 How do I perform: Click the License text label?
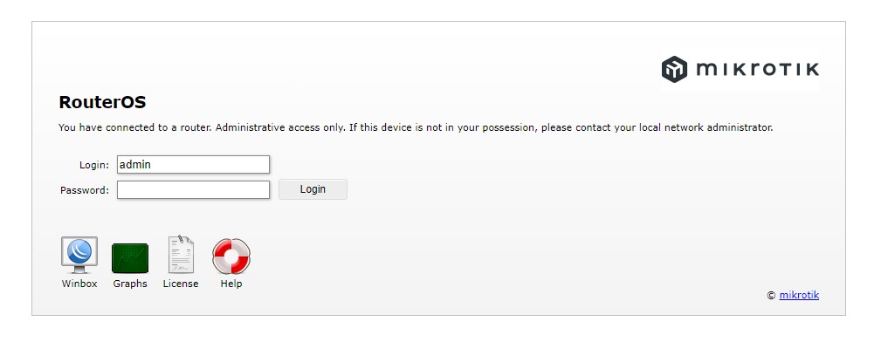(181, 284)
